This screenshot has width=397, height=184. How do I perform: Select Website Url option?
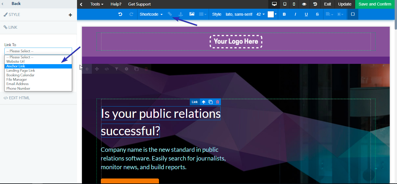(x=38, y=62)
